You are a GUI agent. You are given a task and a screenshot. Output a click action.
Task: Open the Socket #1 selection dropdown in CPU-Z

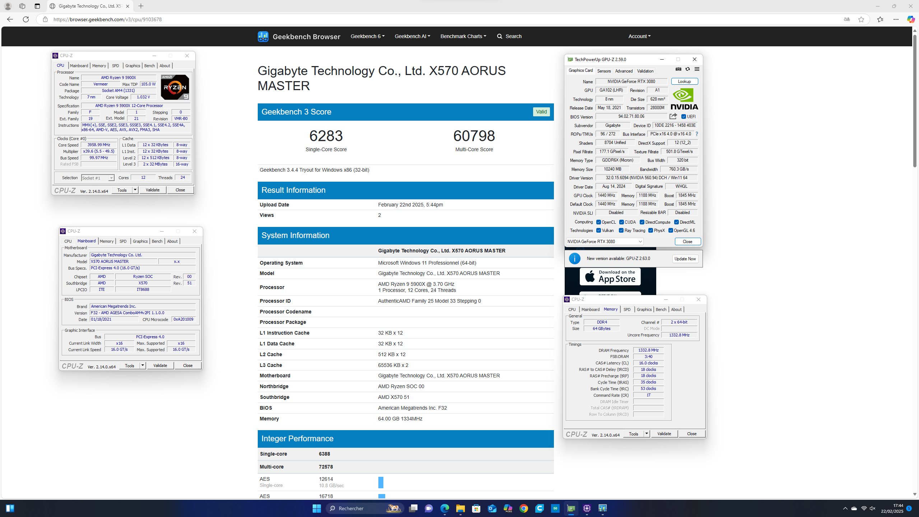pyautogui.click(x=98, y=178)
